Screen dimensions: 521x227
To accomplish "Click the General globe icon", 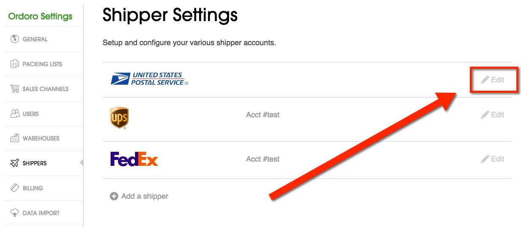I will click(15, 39).
